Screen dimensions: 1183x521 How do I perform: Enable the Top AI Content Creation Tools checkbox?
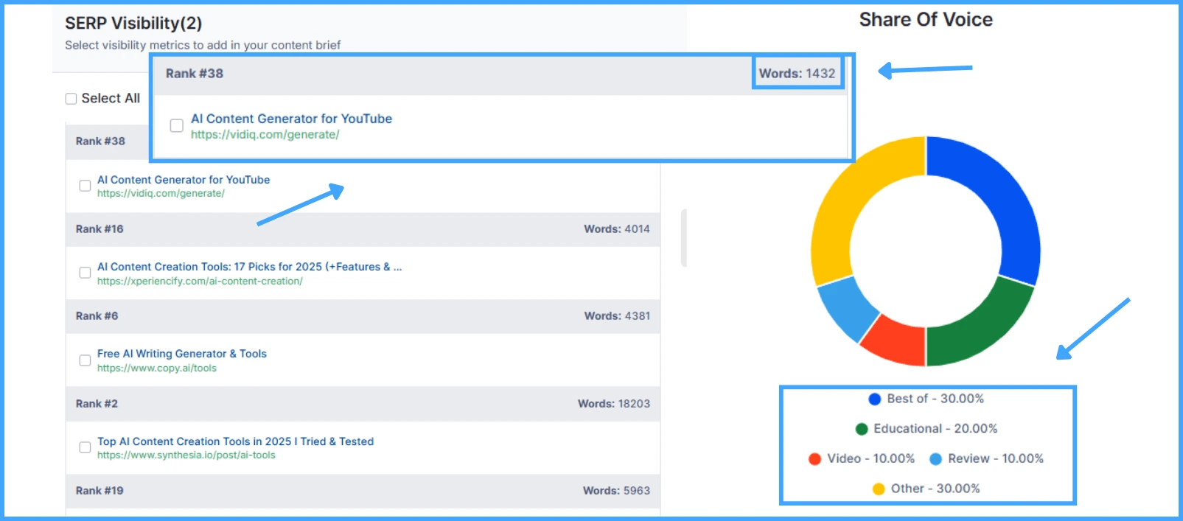(85, 447)
